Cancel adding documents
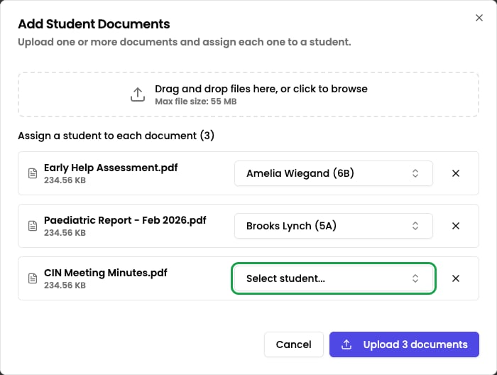This screenshot has height=375, width=497. point(293,344)
